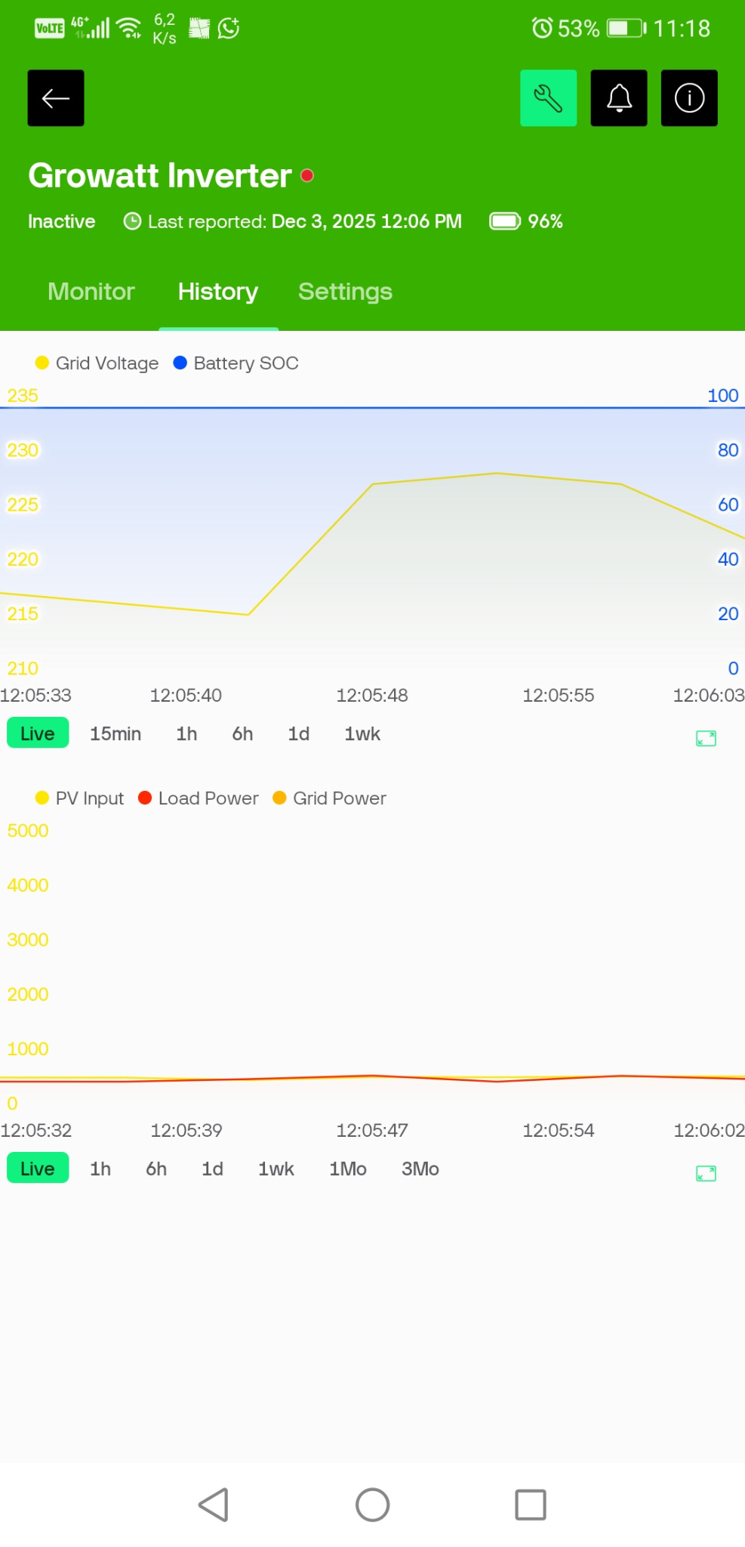Tap the Inactive status label
Screen dimensions: 745x1547
(62, 221)
